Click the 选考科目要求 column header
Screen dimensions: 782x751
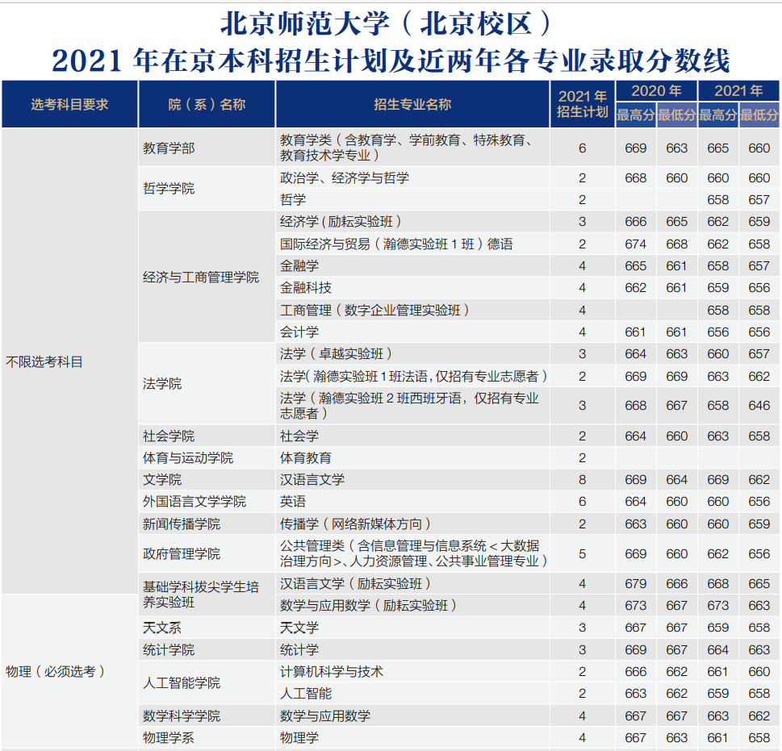click(69, 104)
